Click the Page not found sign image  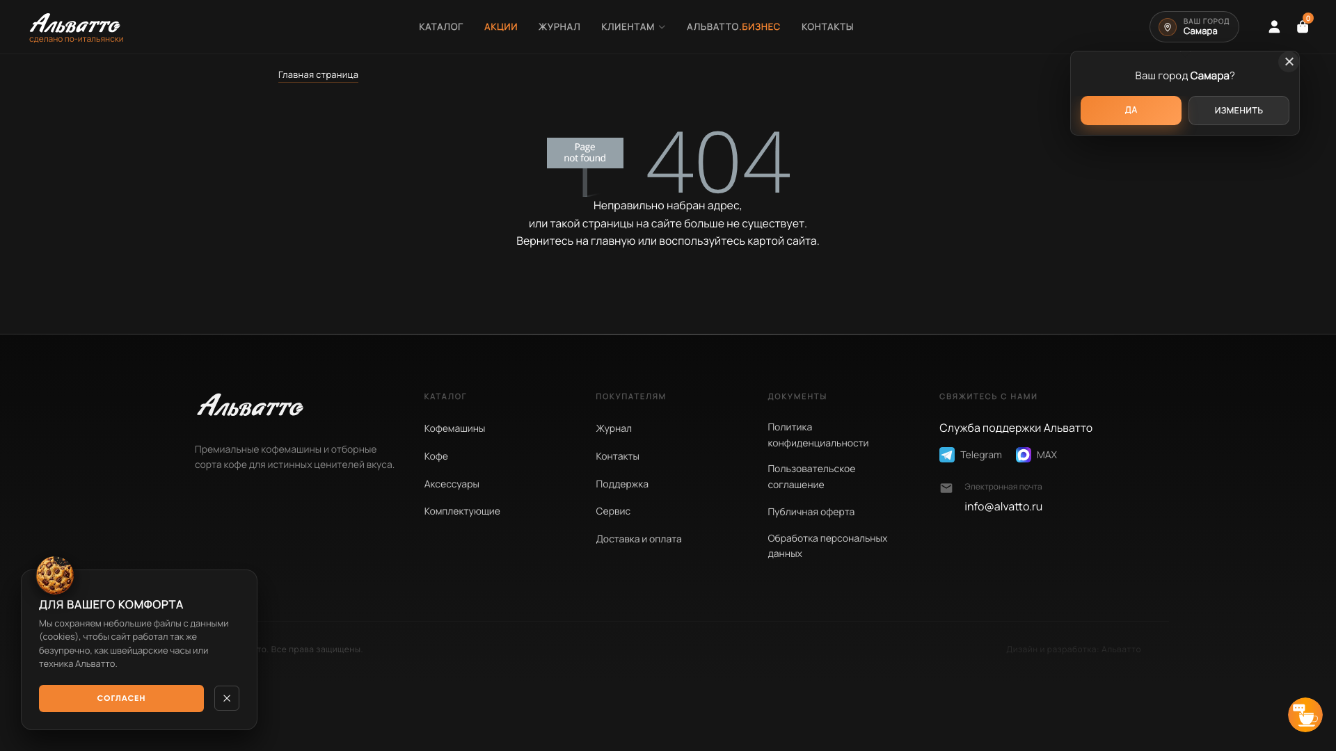[x=585, y=166]
